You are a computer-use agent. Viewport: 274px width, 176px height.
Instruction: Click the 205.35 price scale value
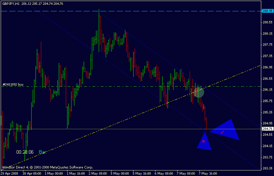(x=267, y=112)
